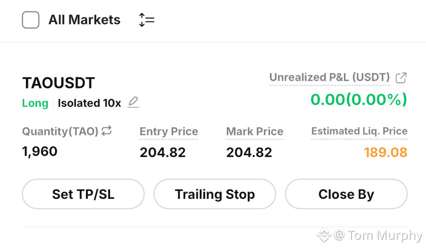Share the unrealized P&L via the share icon

401,78
